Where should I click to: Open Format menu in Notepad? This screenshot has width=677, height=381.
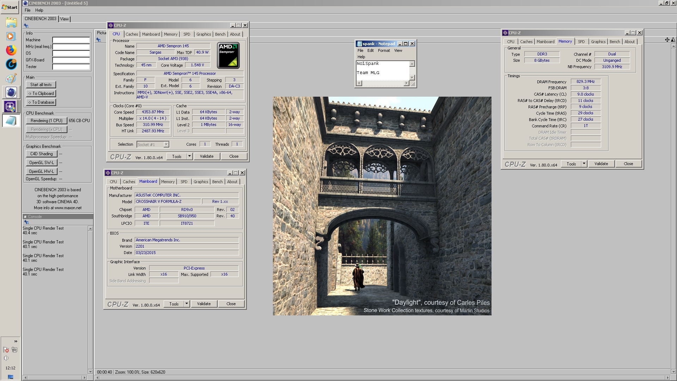[384, 50]
